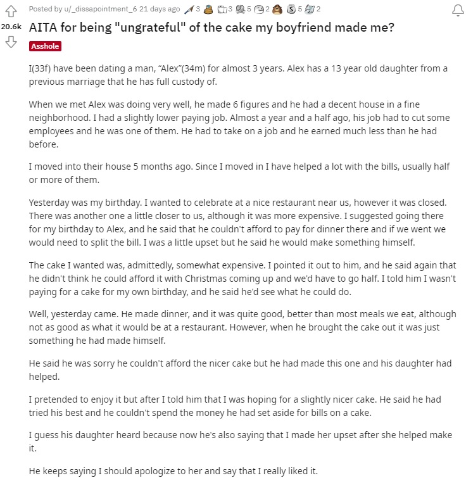Image resolution: width=466 pixels, height=478 pixels.
Task: Click the paper cards award icon
Action: coord(222,9)
